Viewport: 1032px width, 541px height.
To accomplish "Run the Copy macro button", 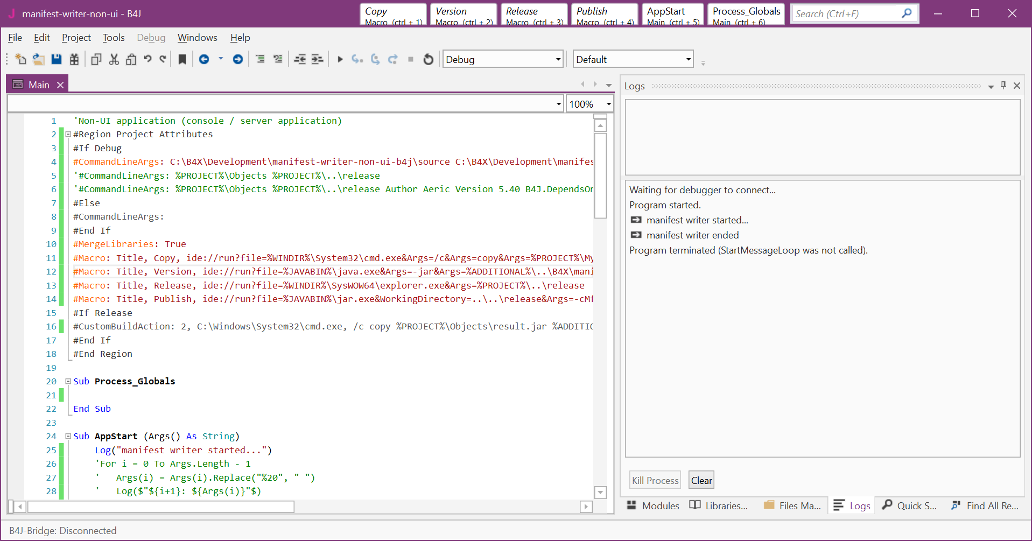I will point(393,15).
